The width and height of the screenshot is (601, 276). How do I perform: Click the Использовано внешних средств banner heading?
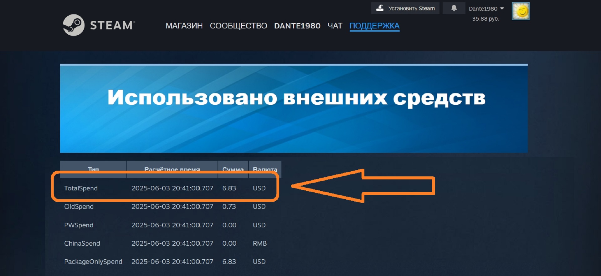click(296, 98)
